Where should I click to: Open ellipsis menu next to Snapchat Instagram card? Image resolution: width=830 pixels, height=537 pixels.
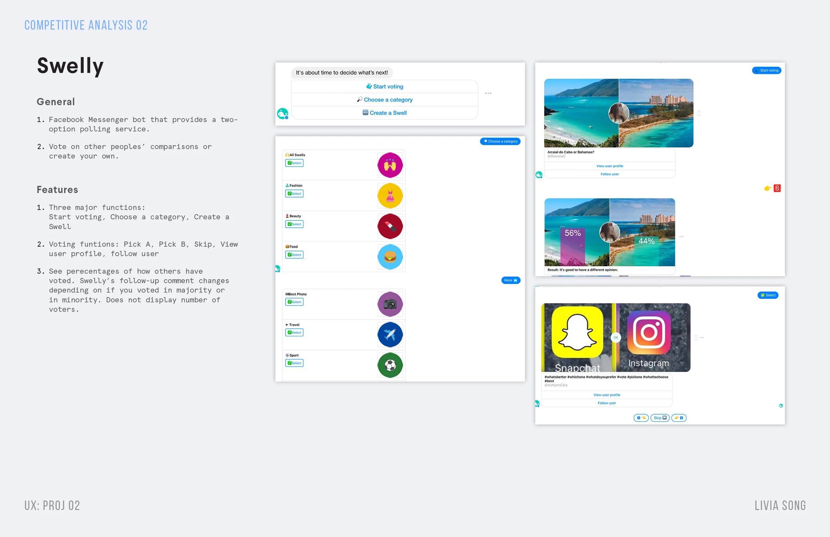(702, 338)
